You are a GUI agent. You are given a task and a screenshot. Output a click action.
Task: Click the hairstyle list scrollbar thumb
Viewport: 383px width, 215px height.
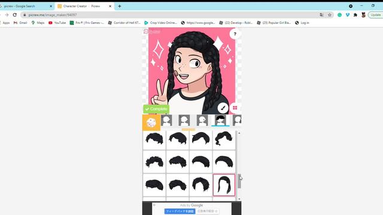[239, 181]
